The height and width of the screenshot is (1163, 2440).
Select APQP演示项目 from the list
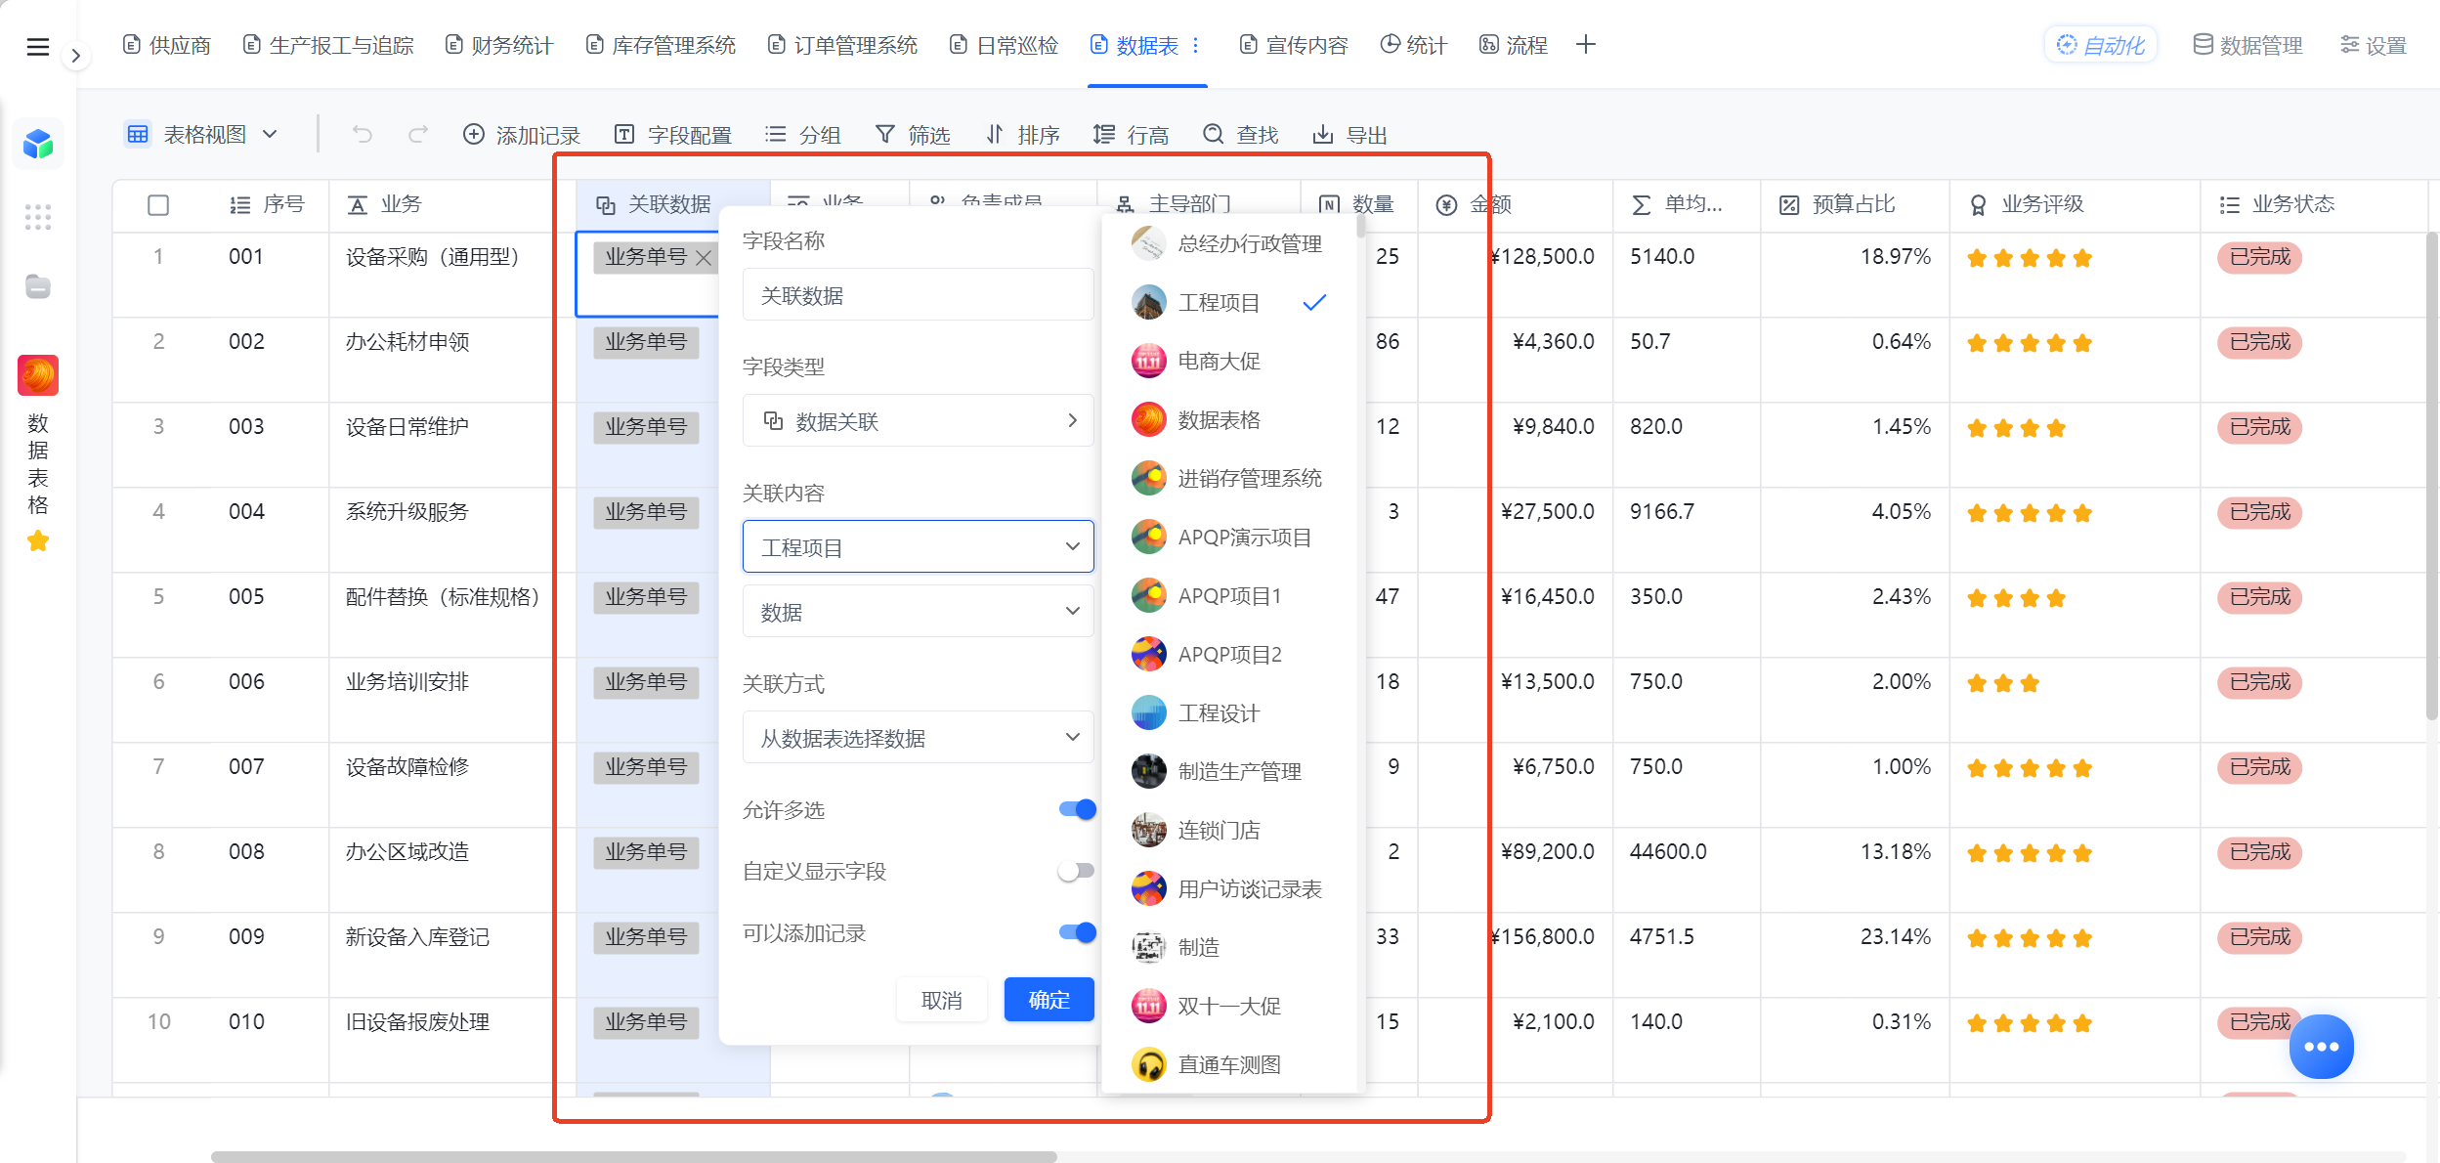pos(1229,537)
